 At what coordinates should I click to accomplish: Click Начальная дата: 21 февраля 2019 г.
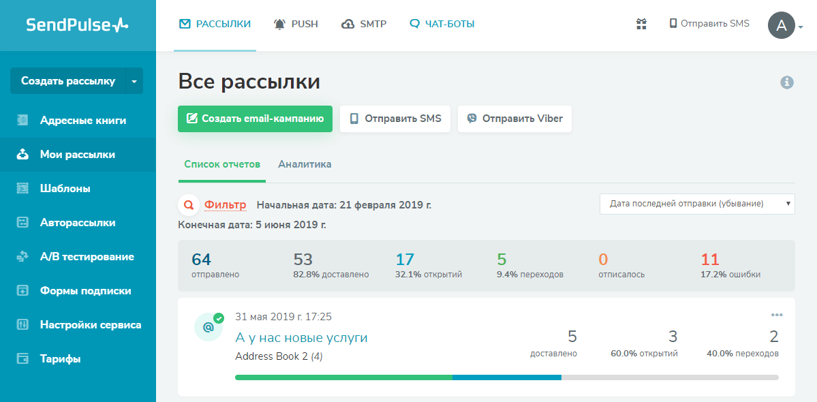pos(344,204)
